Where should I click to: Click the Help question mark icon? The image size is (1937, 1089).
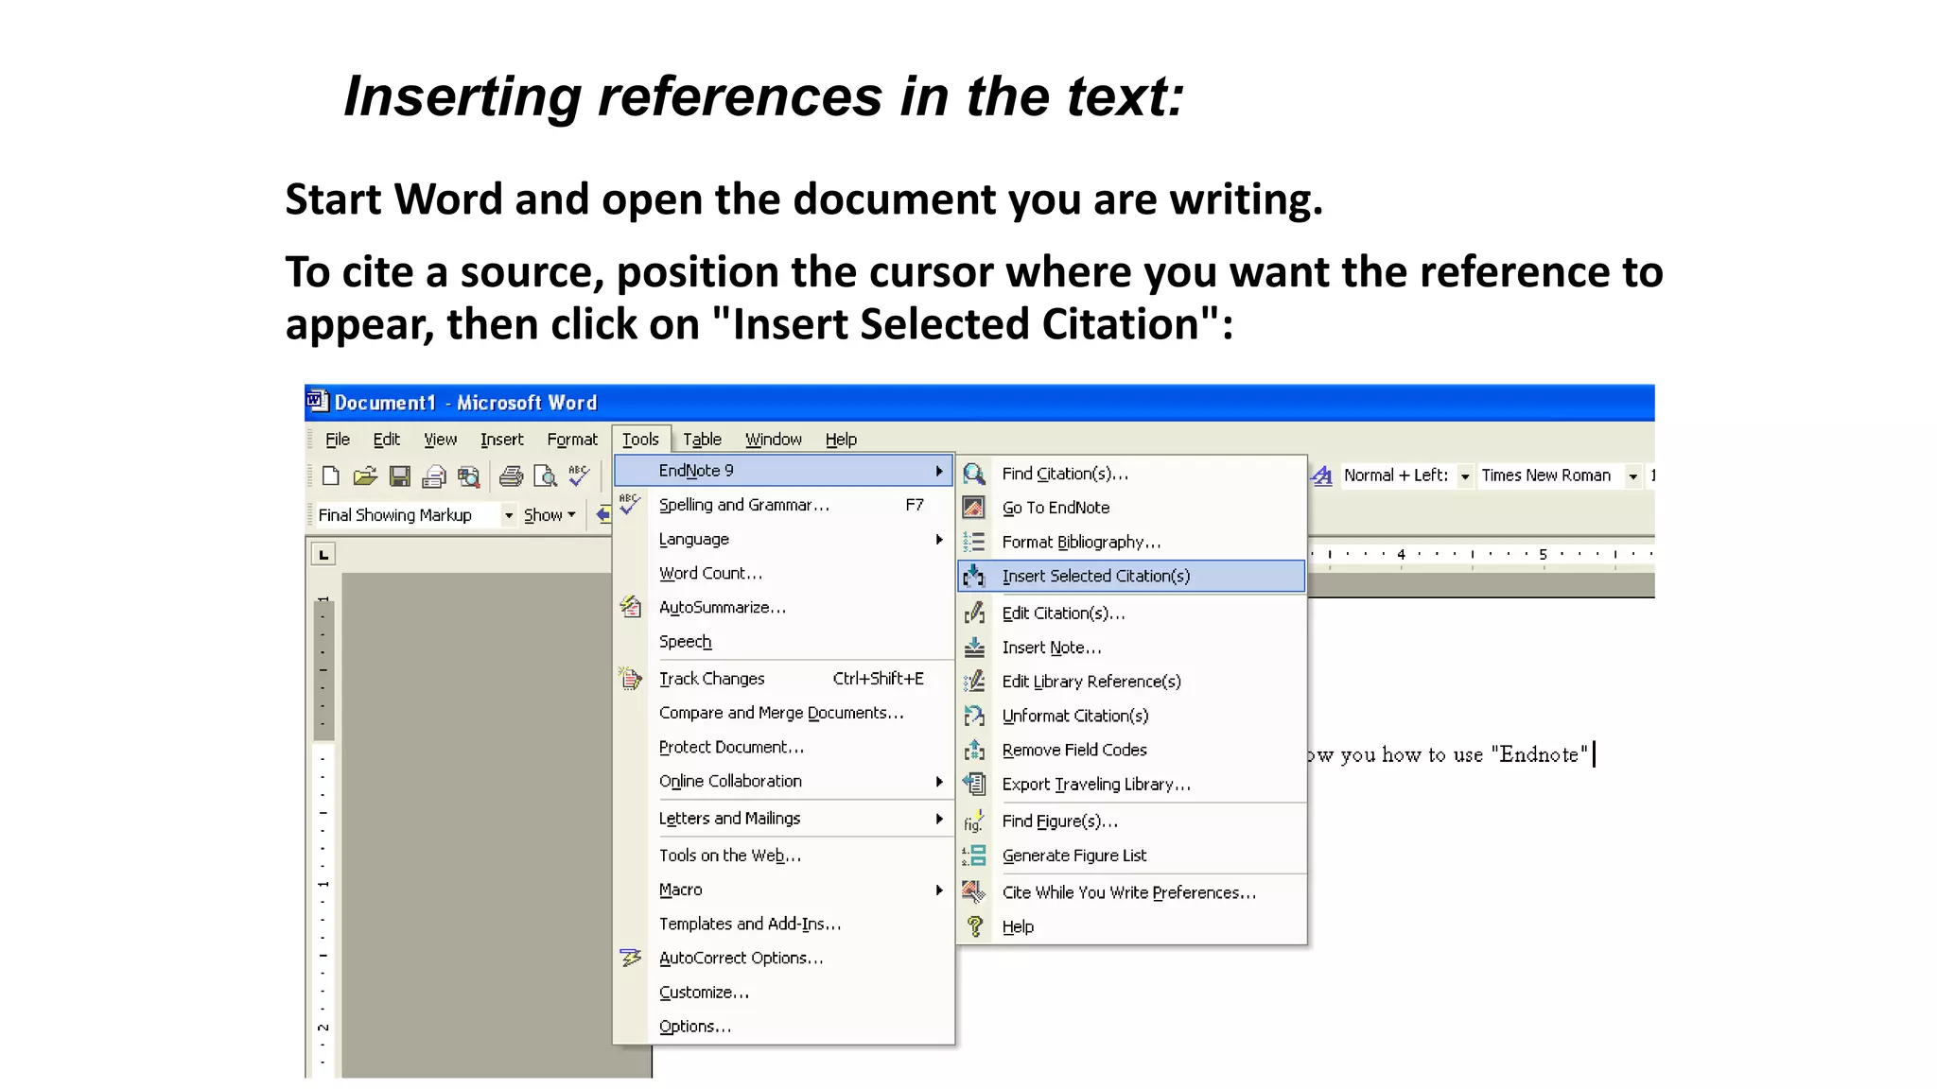[x=974, y=926]
